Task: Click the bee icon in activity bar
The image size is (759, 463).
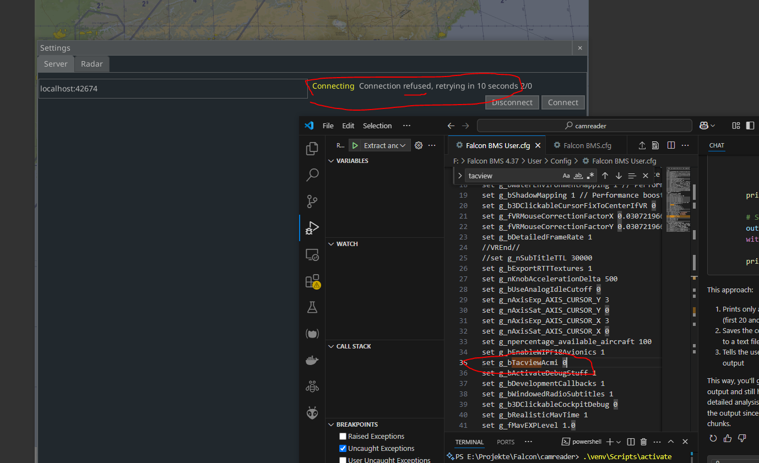Action: pos(312,387)
